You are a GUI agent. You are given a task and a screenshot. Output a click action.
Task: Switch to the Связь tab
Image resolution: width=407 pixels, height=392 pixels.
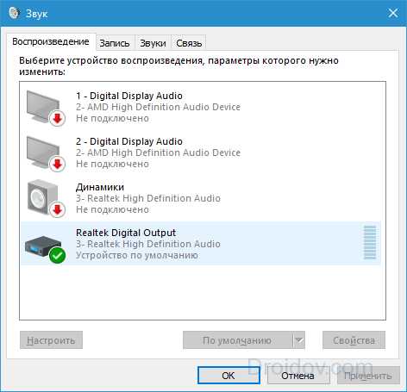[189, 43]
